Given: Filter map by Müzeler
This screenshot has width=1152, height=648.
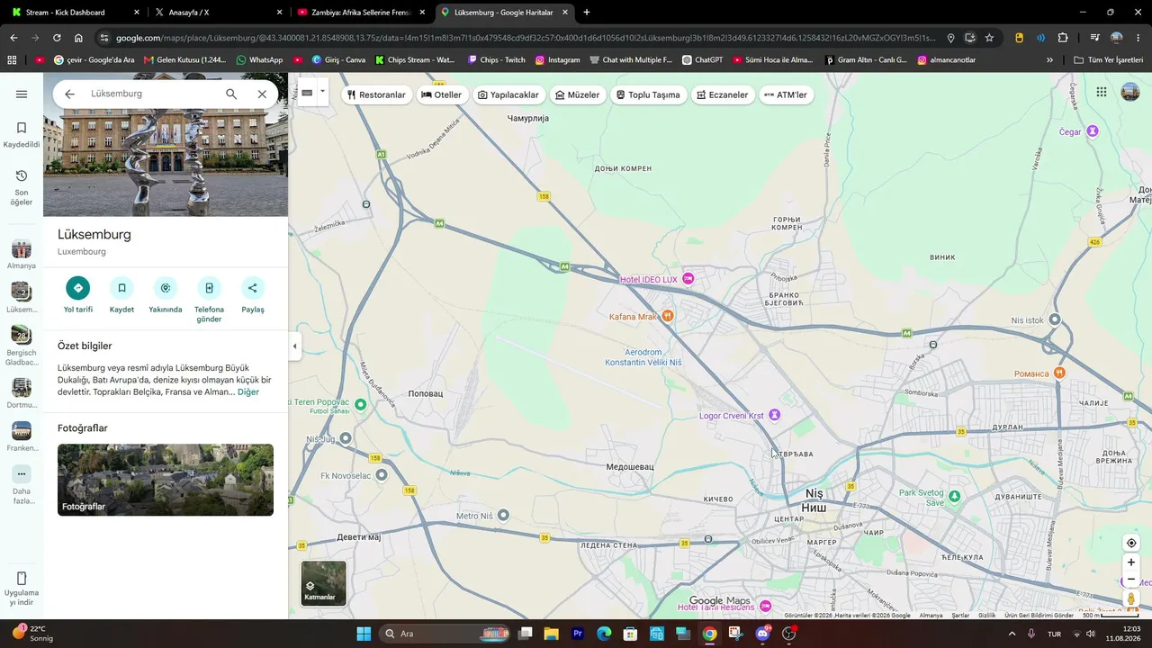Looking at the screenshot, I should 578,94.
